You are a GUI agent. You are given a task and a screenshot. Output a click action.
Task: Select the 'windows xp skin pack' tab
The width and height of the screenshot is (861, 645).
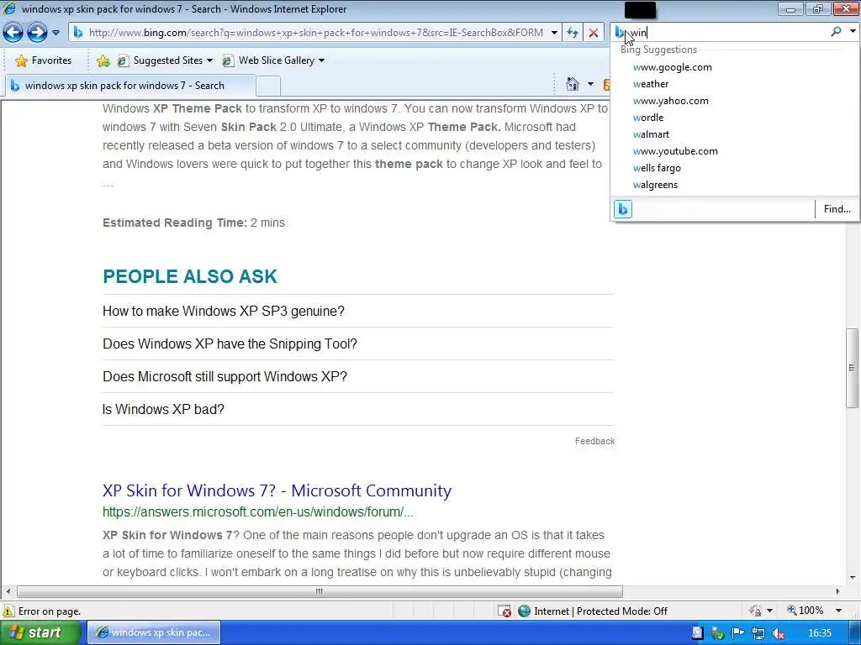tap(130, 86)
